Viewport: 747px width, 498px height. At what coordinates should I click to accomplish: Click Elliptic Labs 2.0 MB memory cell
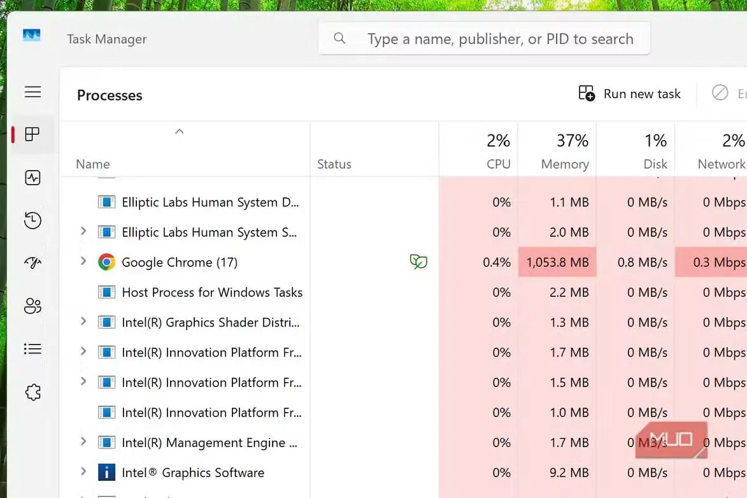tap(557, 232)
